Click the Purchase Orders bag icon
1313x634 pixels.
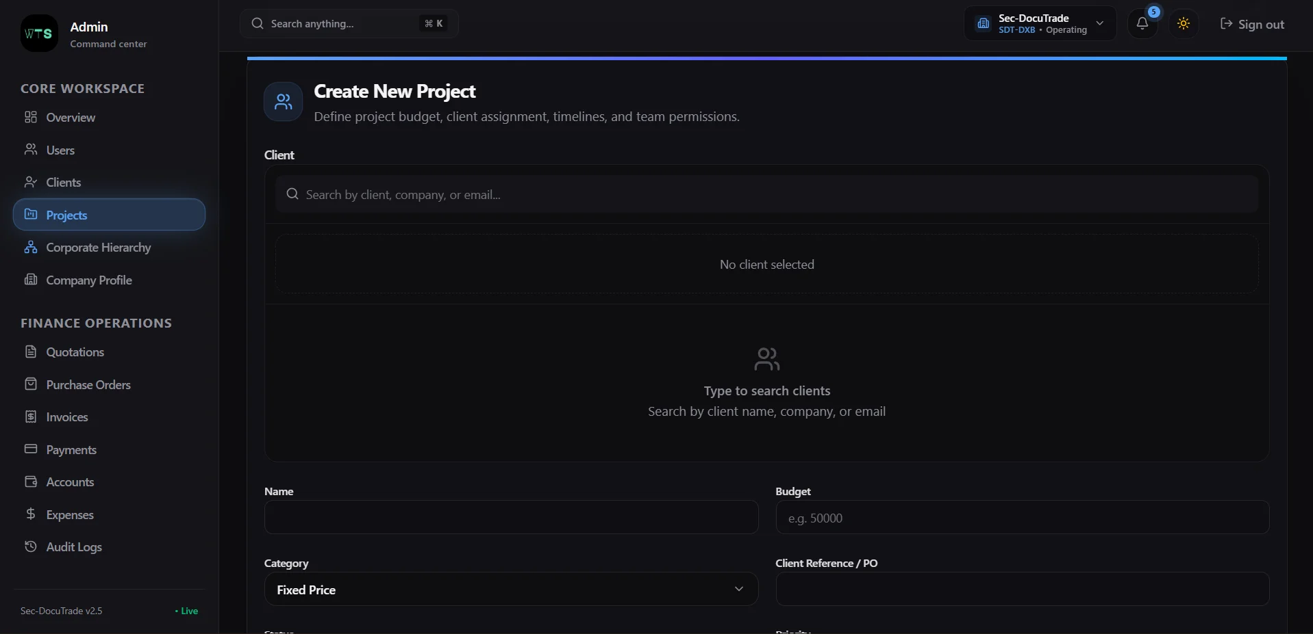(x=31, y=384)
